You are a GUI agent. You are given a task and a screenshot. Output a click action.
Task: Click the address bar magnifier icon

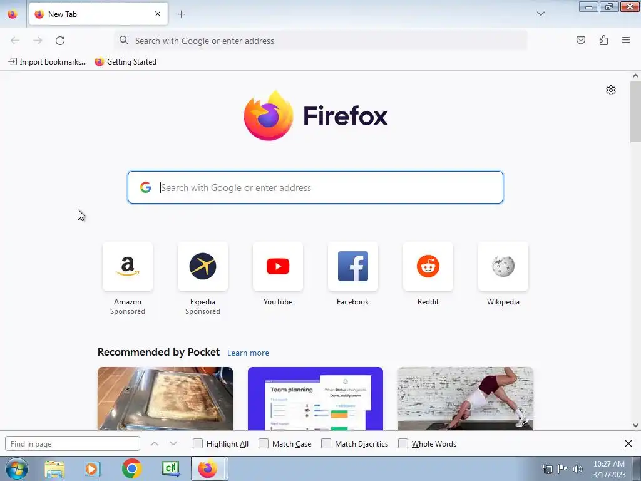pos(124,40)
